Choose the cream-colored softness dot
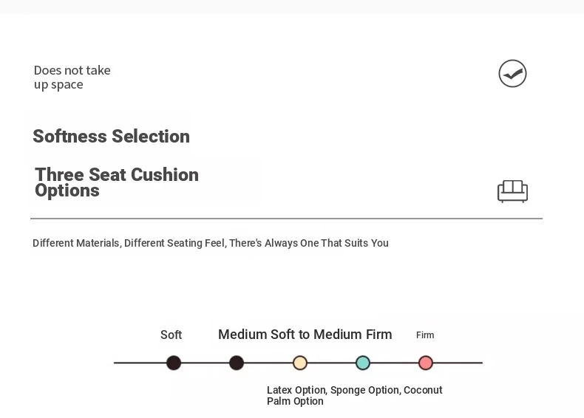 tap(299, 363)
